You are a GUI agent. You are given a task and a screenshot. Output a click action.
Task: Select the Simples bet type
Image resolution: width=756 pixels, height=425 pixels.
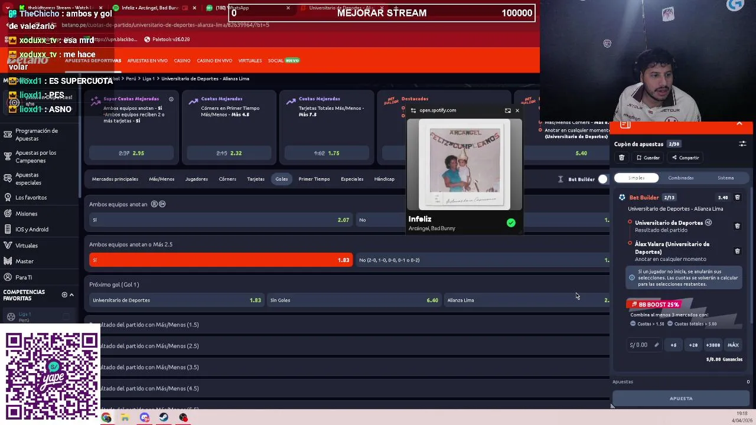click(x=636, y=178)
